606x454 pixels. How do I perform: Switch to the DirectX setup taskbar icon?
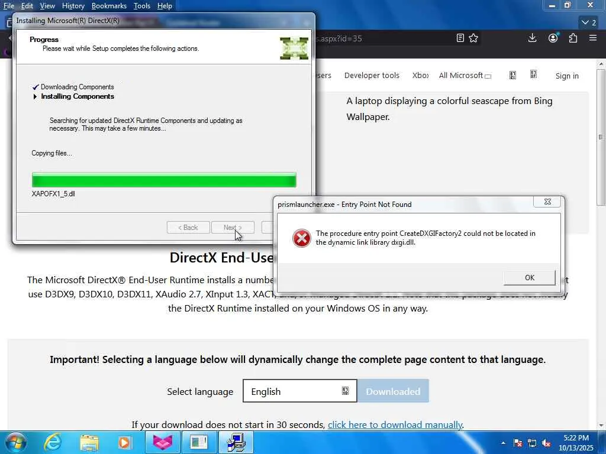pos(236,442)
